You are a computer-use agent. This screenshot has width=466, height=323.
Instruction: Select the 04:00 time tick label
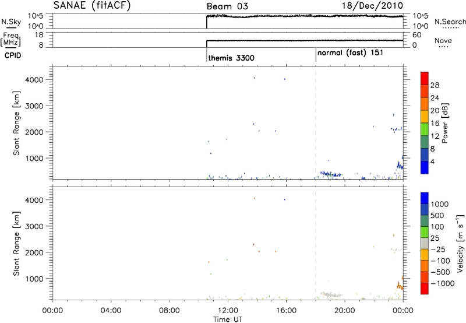tap(111, 311)
